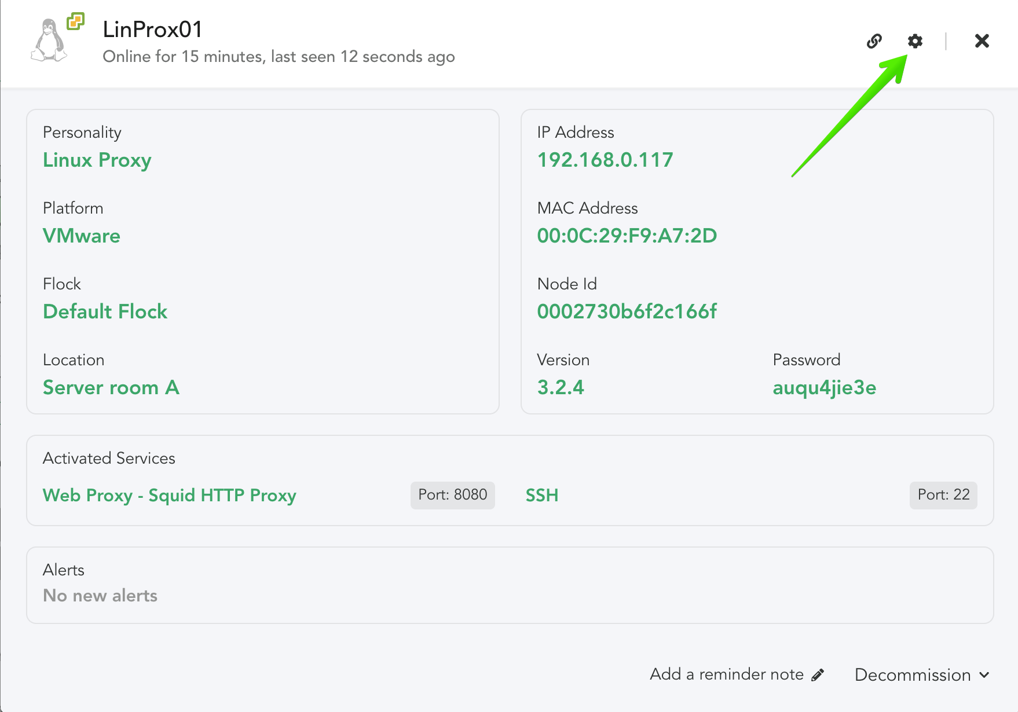Click the VMware platform badge icon

75,21
